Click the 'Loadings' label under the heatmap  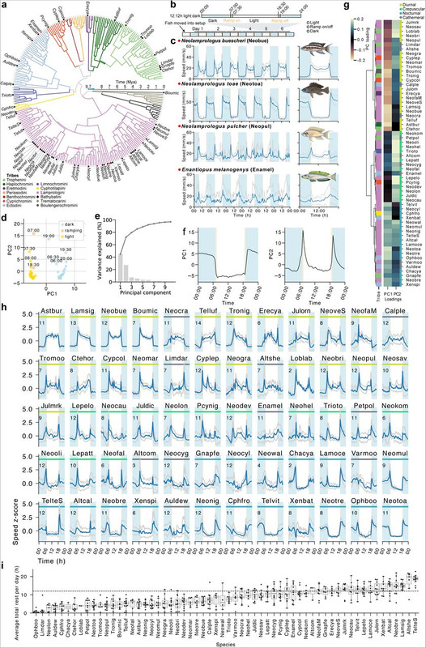click(393, 299)
